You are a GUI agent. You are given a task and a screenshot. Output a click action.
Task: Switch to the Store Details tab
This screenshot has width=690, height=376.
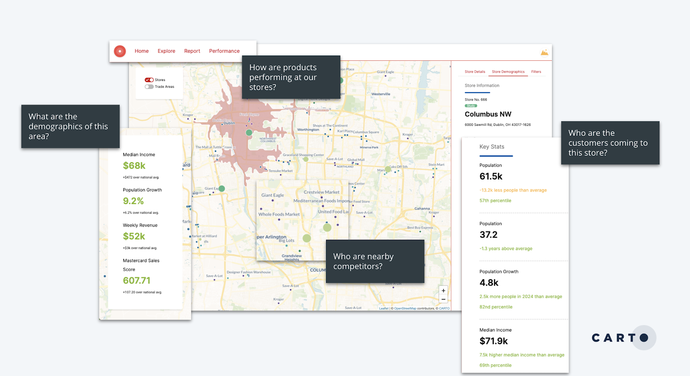point(475,72)
